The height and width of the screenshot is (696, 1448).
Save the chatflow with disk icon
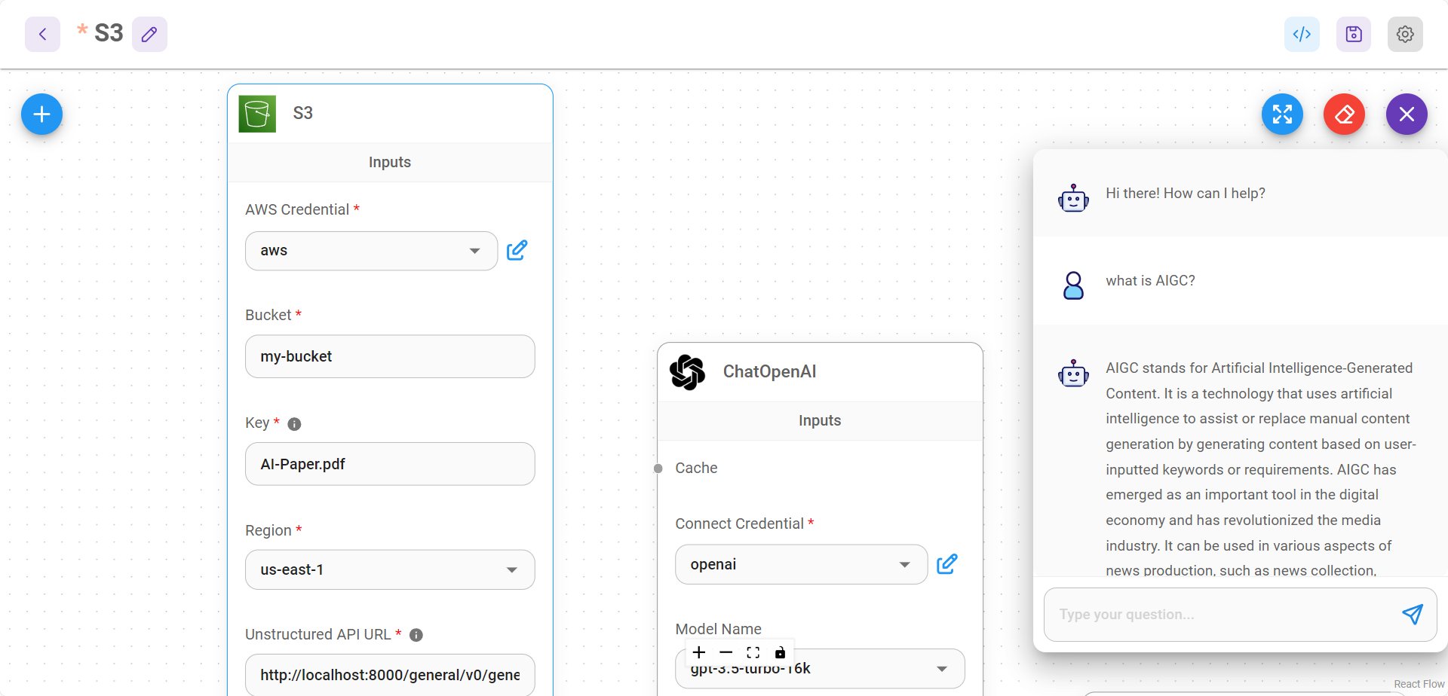(x=1353, y=34)
